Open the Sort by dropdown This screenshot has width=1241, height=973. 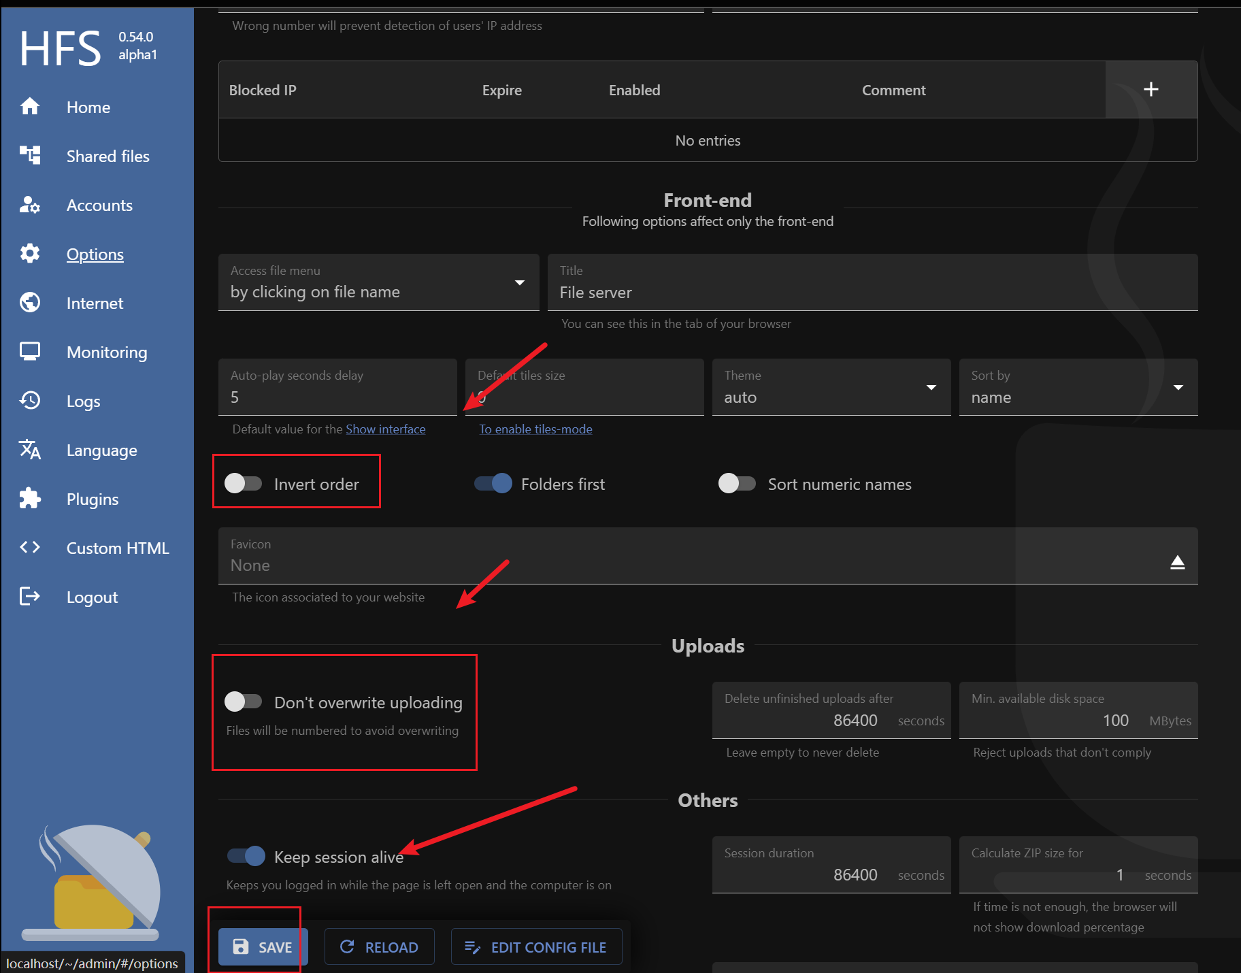[1078, 388]
